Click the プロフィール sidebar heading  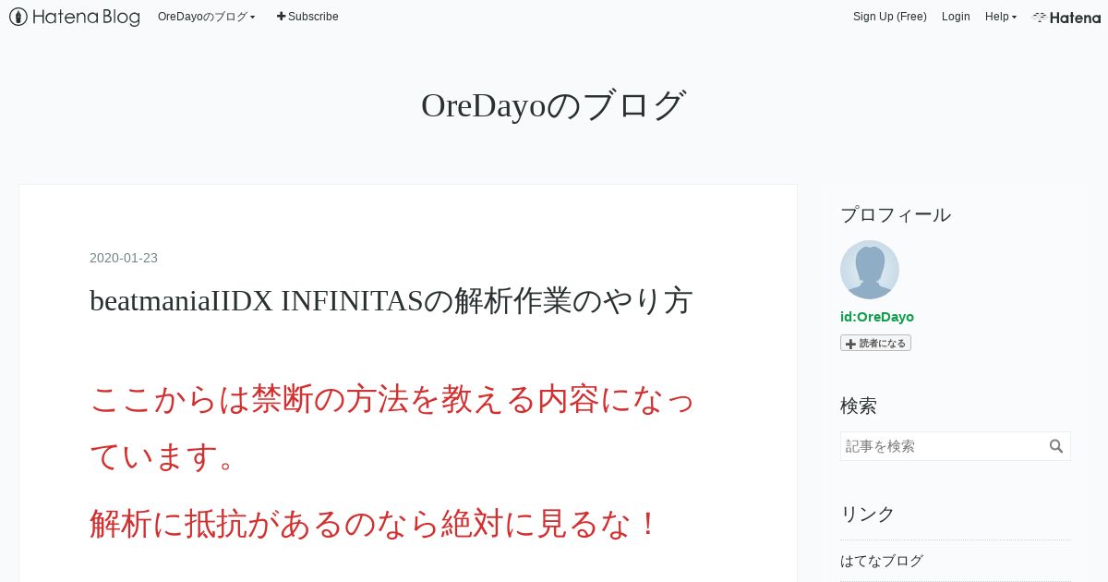896,214
